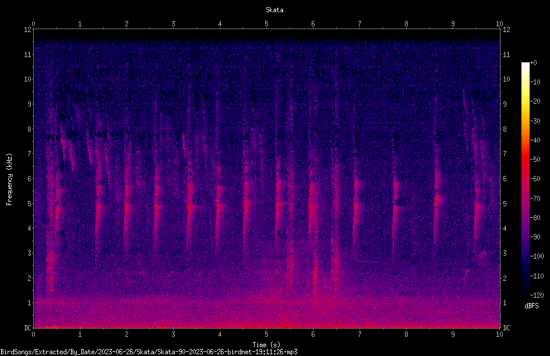
Task: Click the "-80" color scale tick label
Action: pos(535,218)
